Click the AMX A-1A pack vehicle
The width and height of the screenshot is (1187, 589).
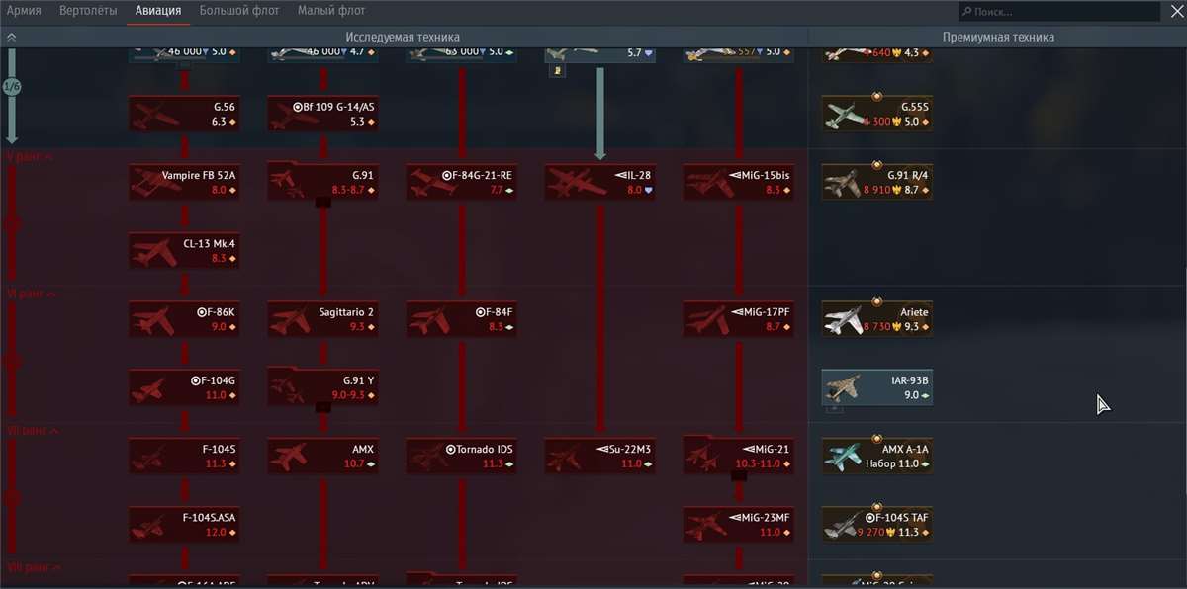(877, 456)
